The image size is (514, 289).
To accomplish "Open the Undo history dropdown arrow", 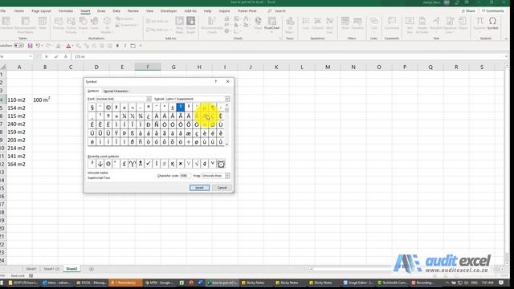I will click(x=43, y=46).
